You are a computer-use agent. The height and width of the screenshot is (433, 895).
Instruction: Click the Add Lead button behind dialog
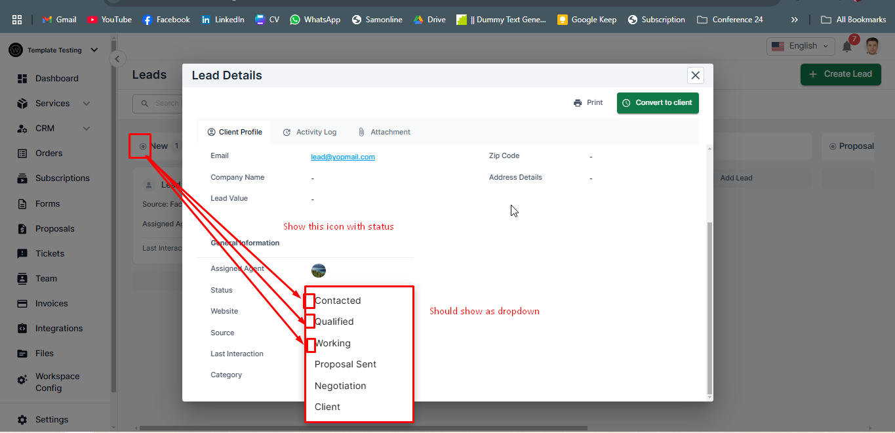click(736, 178)
